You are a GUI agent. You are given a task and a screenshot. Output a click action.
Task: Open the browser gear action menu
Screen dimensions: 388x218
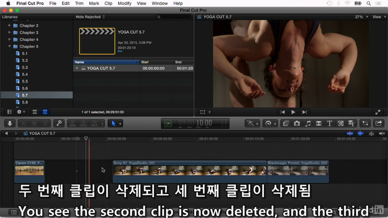coord(21,112)
